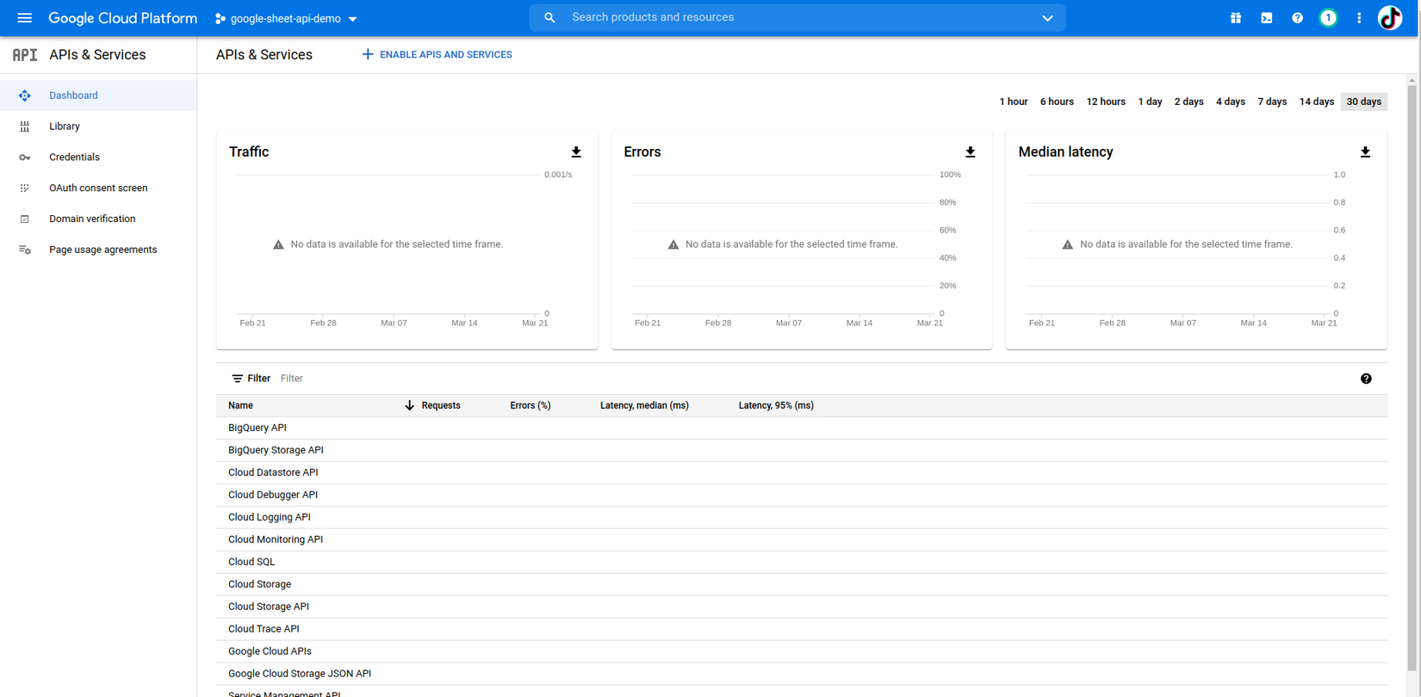This screenshot has height=697, width=1421.
Task: Open BigQuery API details
Action: (x=258, y=428)
